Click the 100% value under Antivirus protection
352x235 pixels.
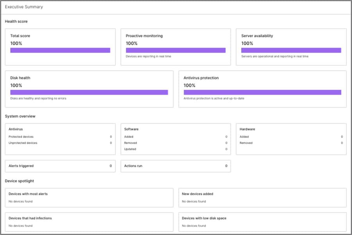pyautogui.click(x=189, y=86)
